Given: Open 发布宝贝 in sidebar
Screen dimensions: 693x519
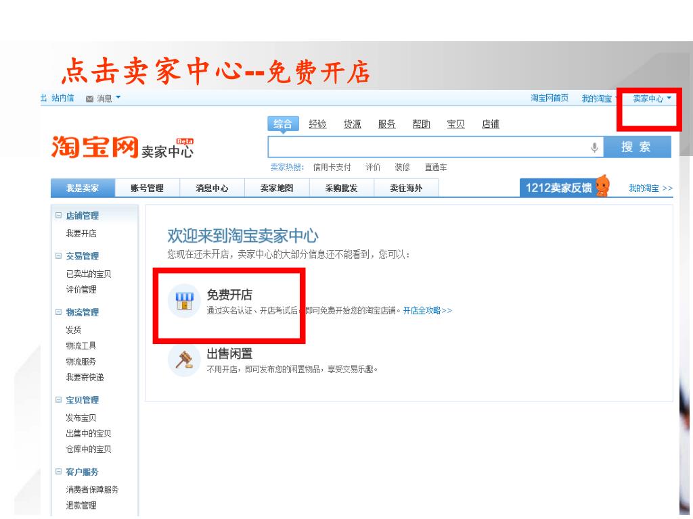Looking at the screenshot, I should pyautogui.click(x=81, y=418).
